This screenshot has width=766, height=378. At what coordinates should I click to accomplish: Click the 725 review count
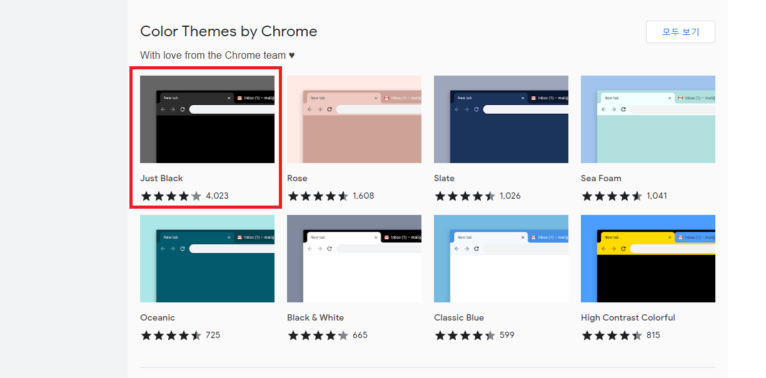pos(213,335)
